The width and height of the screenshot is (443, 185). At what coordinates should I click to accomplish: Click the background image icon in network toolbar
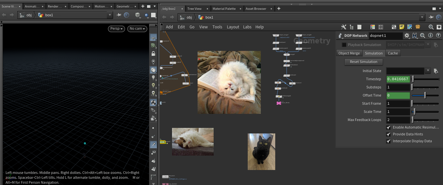click(x=410, y=27)
